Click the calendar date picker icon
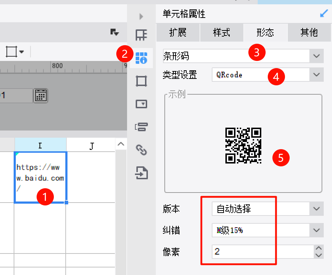Viewport: 332px width, 275px height. pos(41,96)
